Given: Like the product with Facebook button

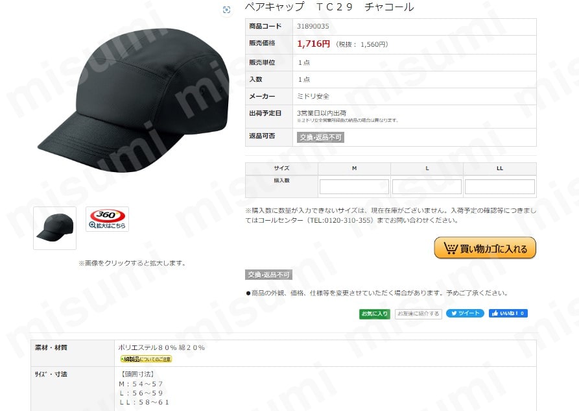Looking at the screenshot, I should 508,314.
